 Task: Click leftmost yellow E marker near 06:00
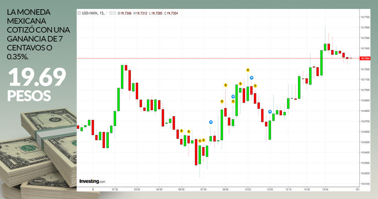point(181,131)
